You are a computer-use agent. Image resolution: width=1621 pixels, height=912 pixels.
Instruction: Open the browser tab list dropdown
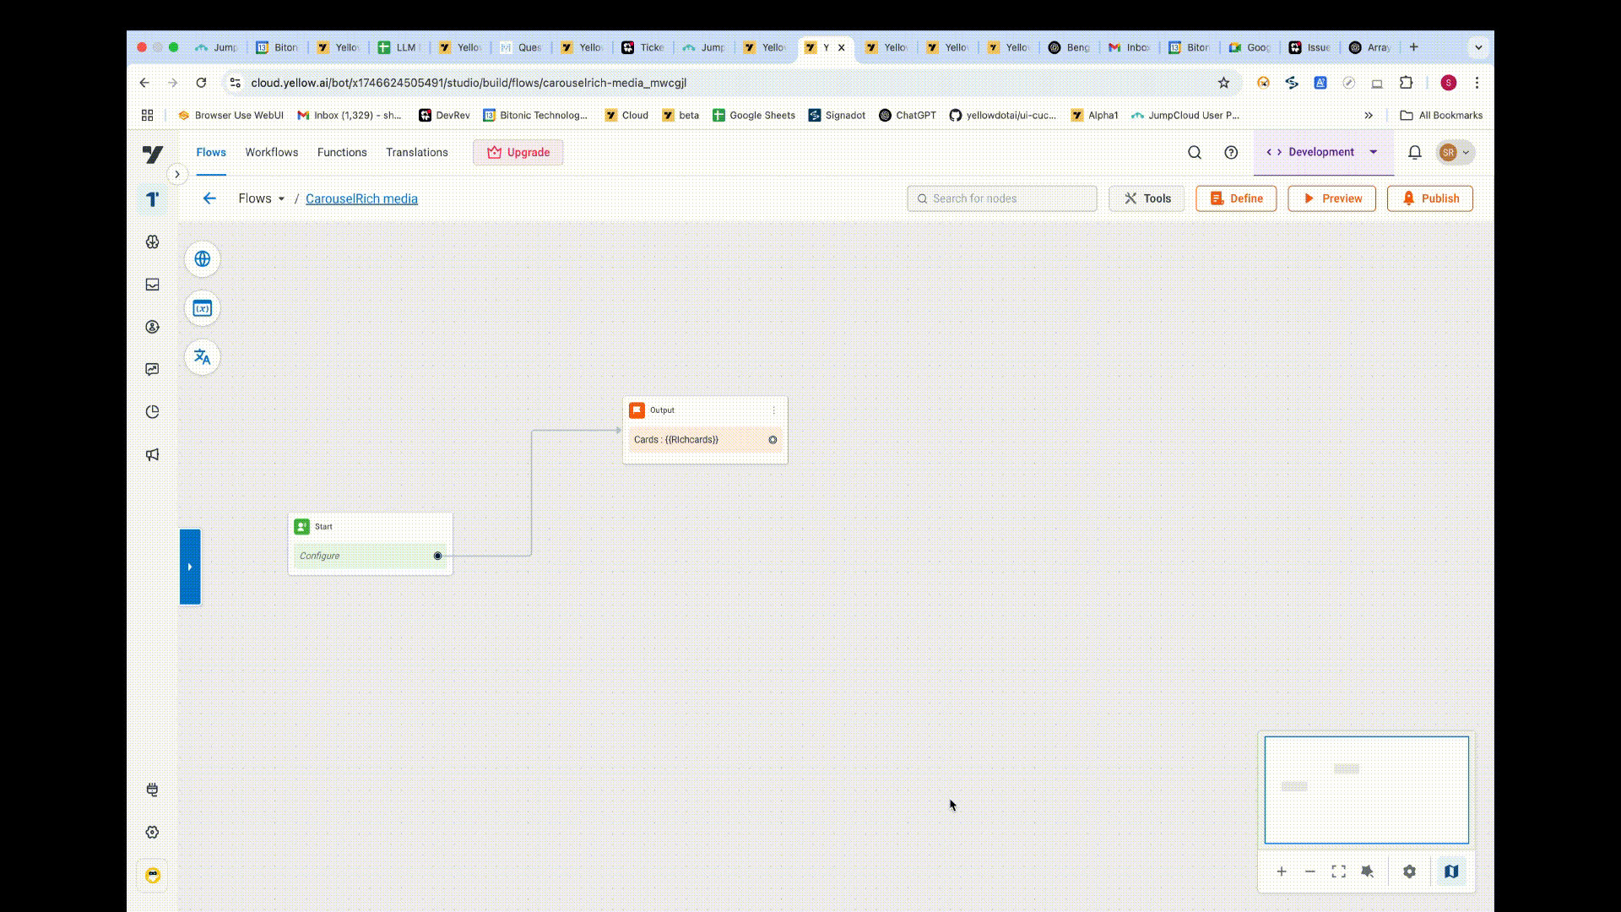1477,47
